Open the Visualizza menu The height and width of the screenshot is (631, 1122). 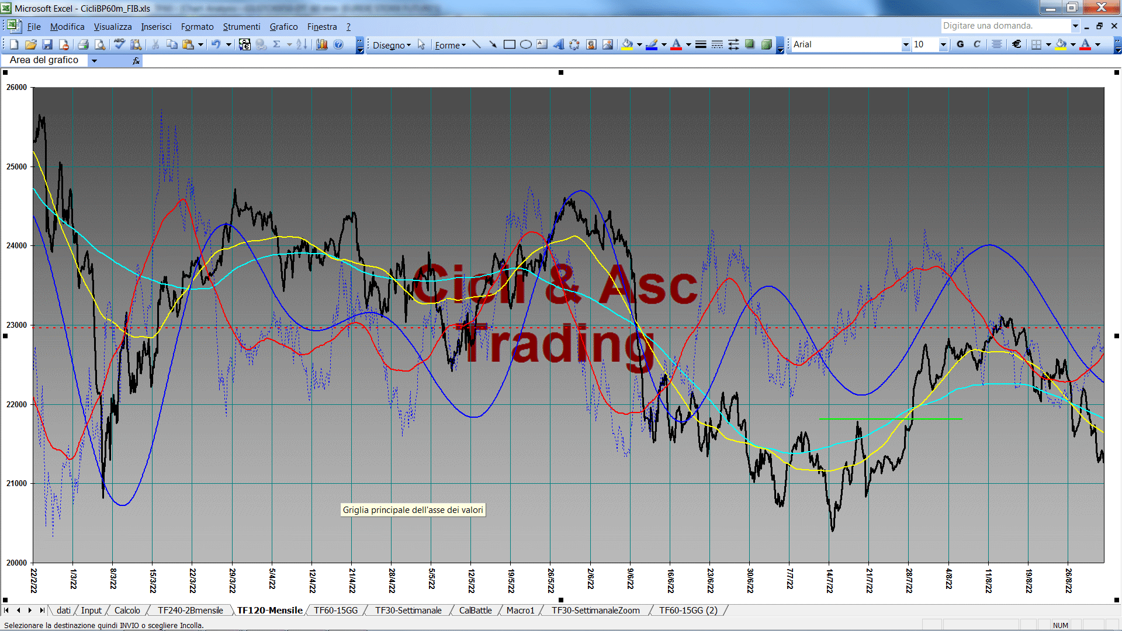113,27
